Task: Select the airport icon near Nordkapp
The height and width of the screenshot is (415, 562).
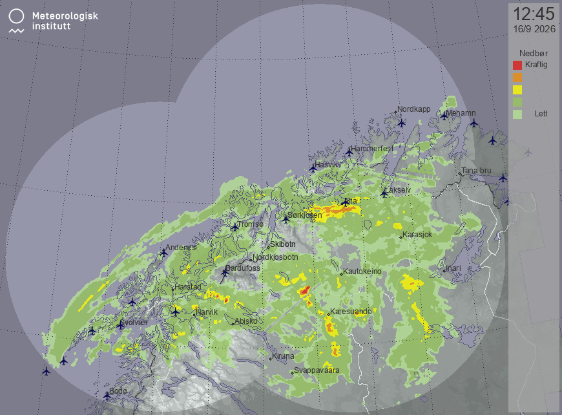Action: 401,123
